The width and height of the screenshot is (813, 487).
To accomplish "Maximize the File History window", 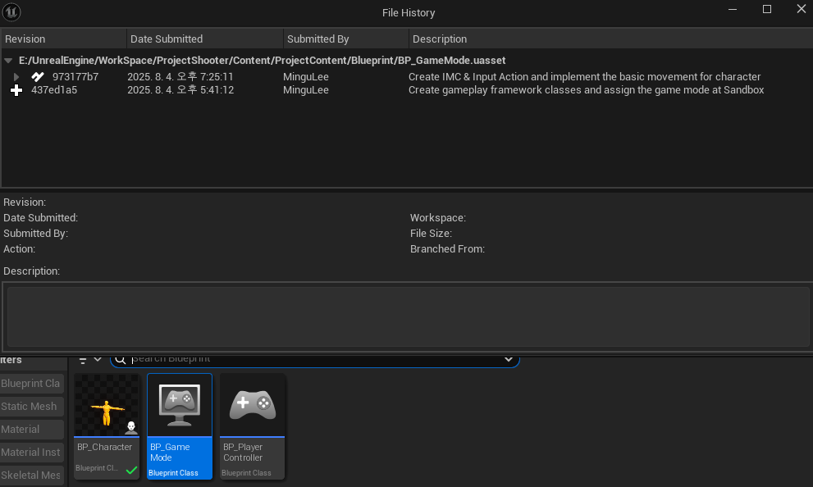I will [767, 9].
